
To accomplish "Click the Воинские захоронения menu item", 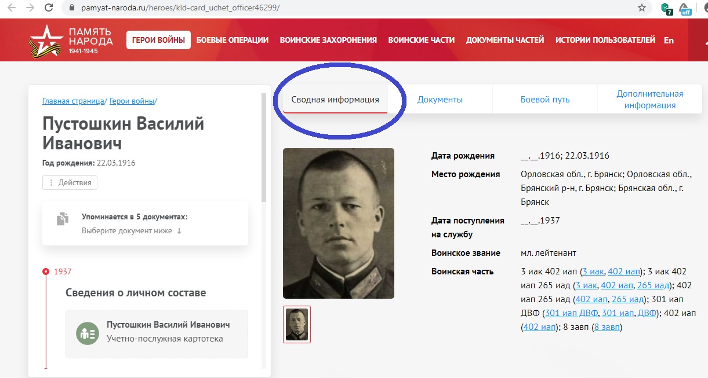I will coord(328,40).
